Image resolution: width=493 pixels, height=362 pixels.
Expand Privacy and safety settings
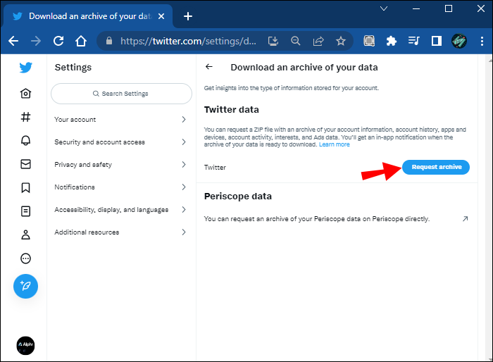pyautogui.click(x=120, y=165)
